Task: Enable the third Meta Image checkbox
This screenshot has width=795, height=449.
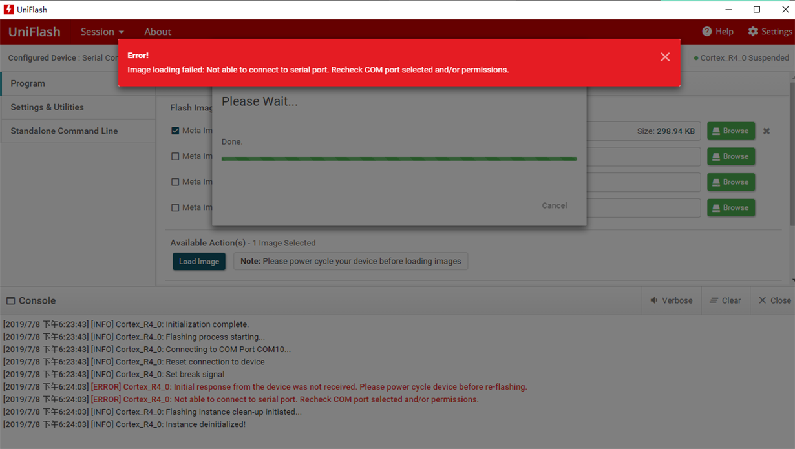Action: click(175, 182)
